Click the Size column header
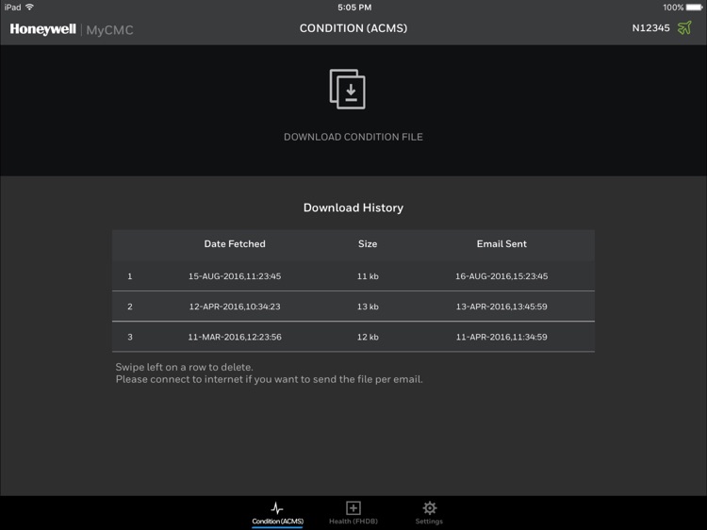 (368, 244)
